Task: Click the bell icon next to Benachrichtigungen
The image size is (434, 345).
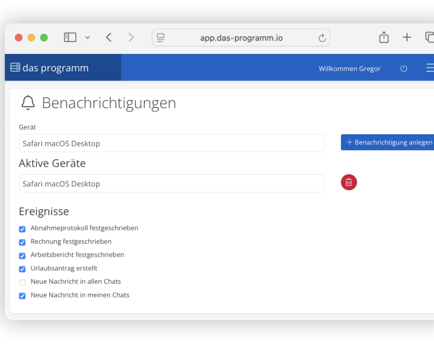Action: [x=28, y=102]
